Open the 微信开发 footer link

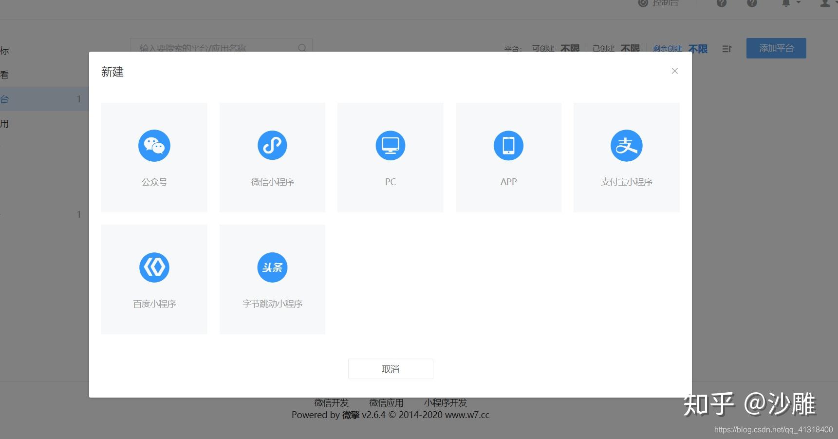pyautogui.click(x=332, y=402)
